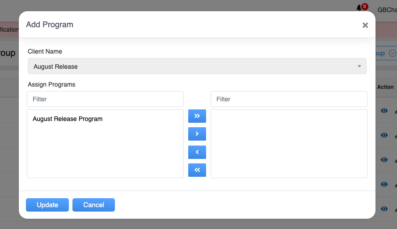Click the single-arrow move right button
The width and height of the screenshot is (397, 229).
(x=197, y=134)
